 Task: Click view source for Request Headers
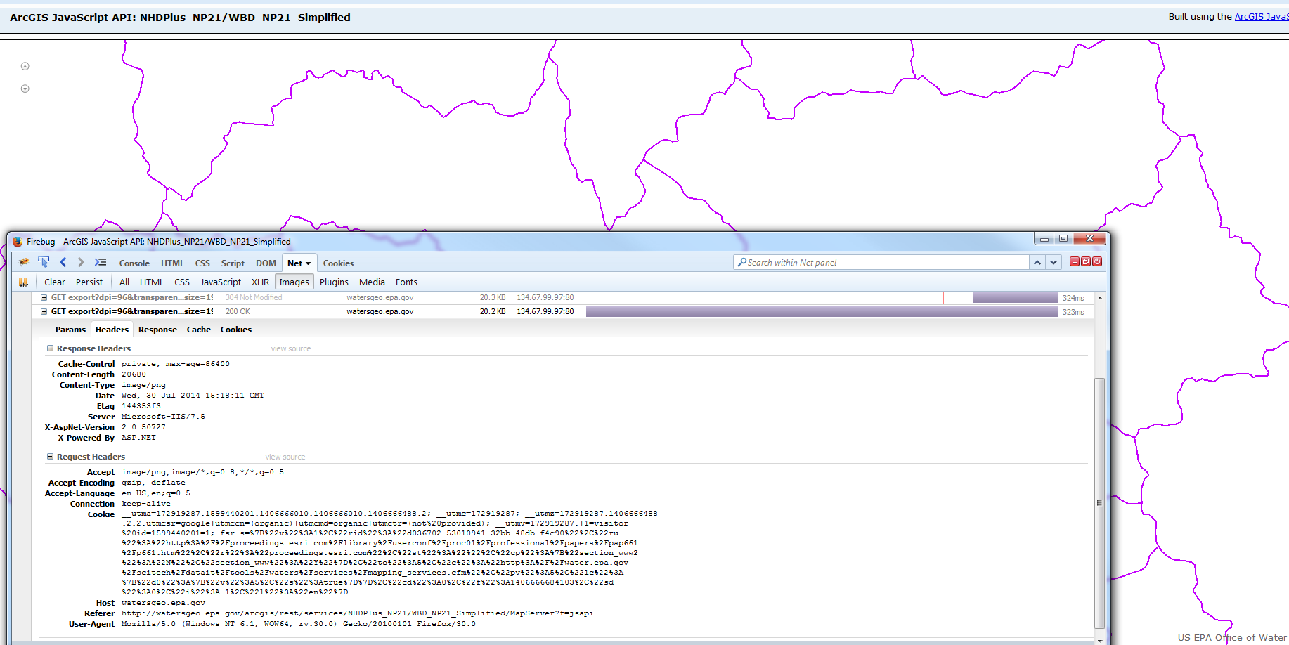click(x=285, y=457)
